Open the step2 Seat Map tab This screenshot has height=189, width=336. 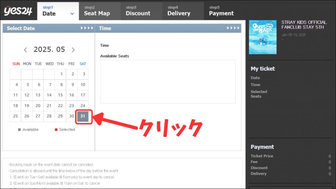[97, 11]
